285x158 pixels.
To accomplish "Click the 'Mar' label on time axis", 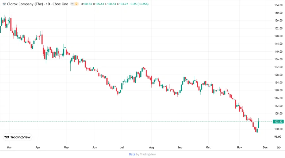I will click(9, 147).
